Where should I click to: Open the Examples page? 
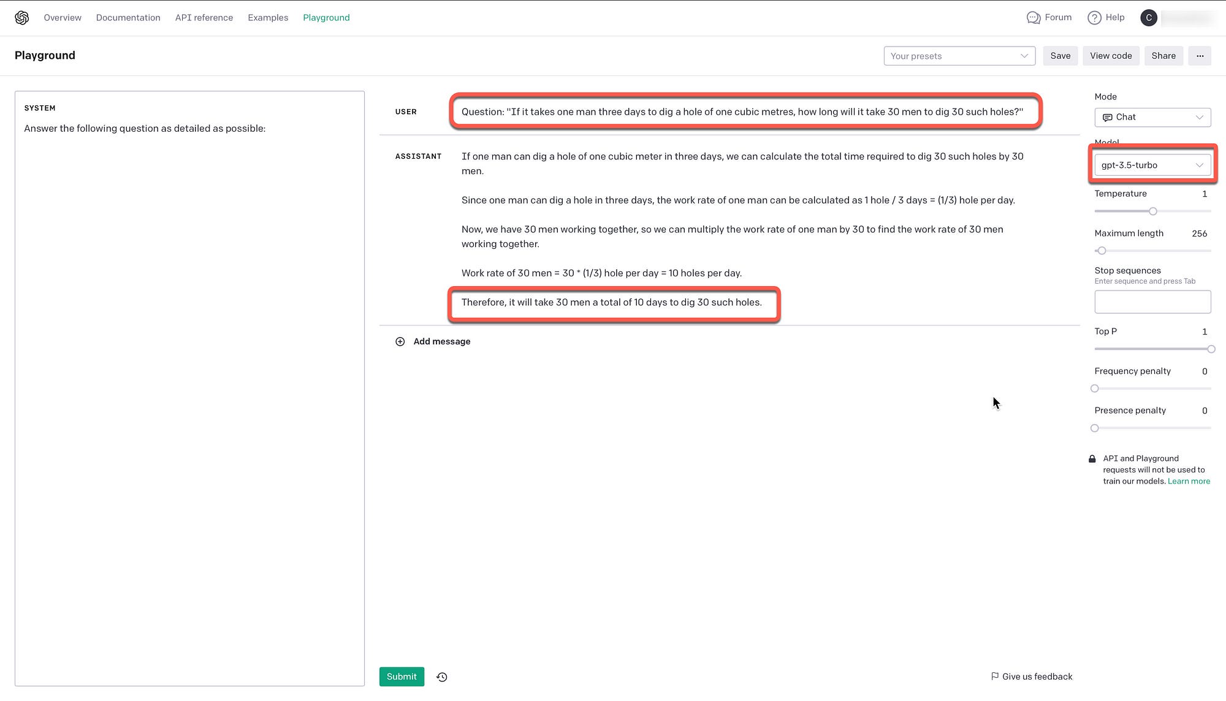(x=268, y=17)
